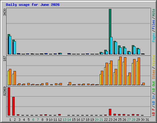Image resolution: width=157 pixels, height=123 pixels.
Task: Click the red kB bar for day 12
Action: click(x=59, y=115)
